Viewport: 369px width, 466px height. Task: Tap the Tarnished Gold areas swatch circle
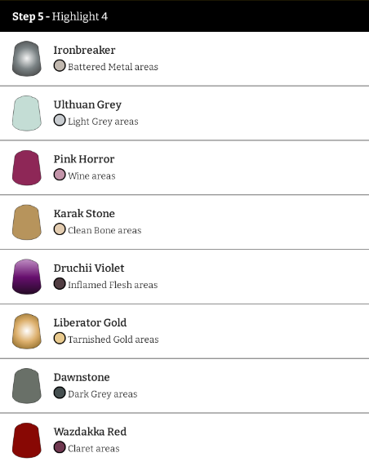pyautogui.click(x=60, y=338)
